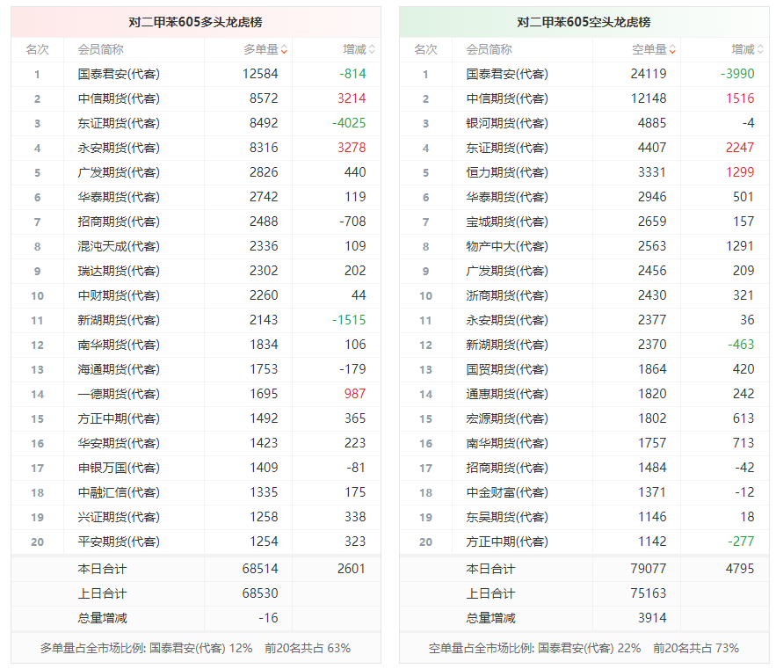Screen dimensions: 776x669
Task: Sort short table by 空单量 arrows
Action: [672, 49]
